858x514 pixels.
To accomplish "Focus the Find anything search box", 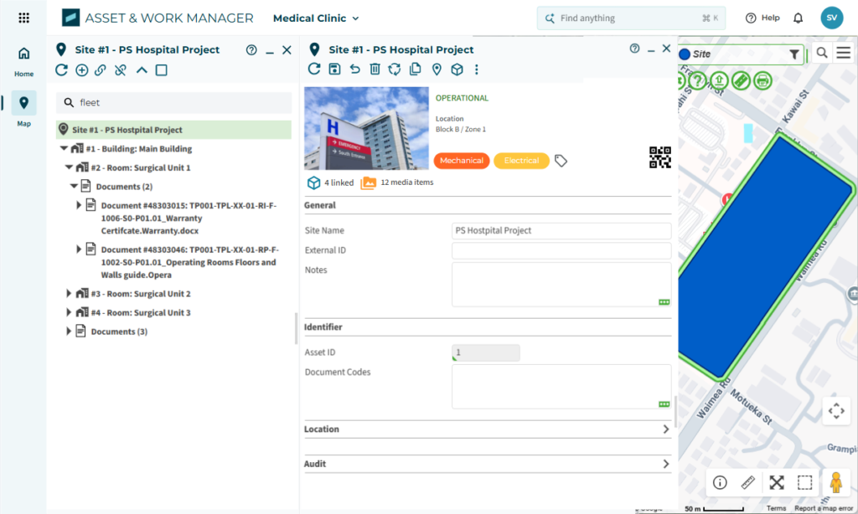I will 631,18.
